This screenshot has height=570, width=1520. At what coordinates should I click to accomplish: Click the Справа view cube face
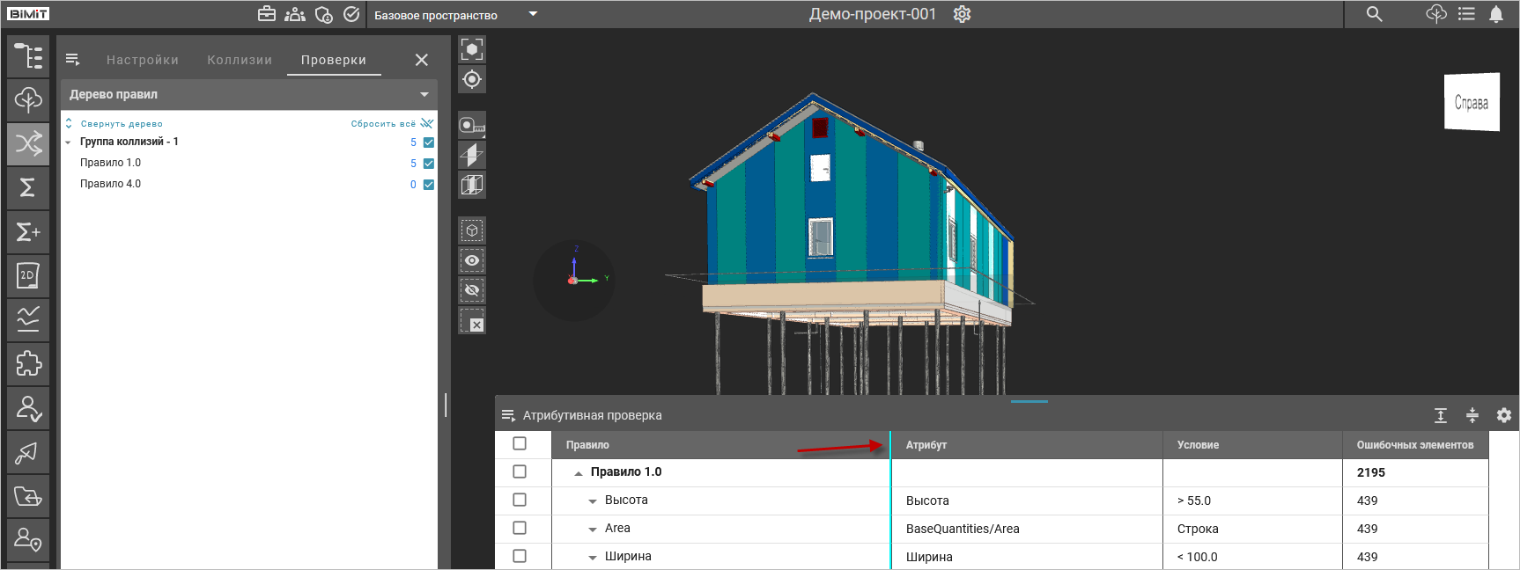[x=1472, y=103]
